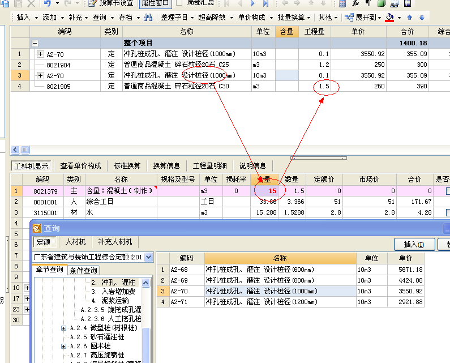The height and width of the screenshot is (363, 450).
Task: Open the calculator icon
Action: click(342, 3)
